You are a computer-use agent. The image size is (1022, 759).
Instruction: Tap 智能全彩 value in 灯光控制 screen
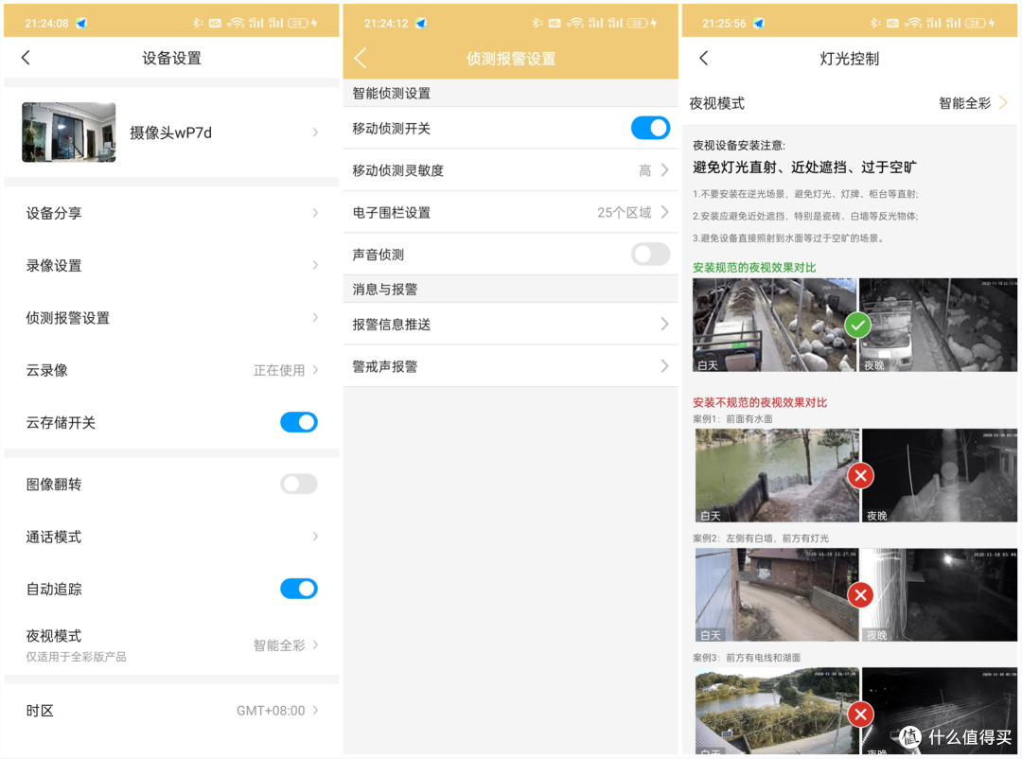point(964,103)
